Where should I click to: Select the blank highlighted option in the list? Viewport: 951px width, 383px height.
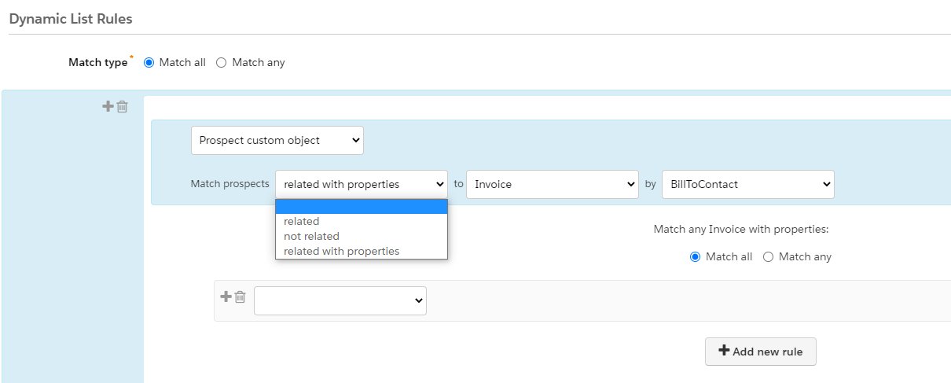tap(361, 207)
